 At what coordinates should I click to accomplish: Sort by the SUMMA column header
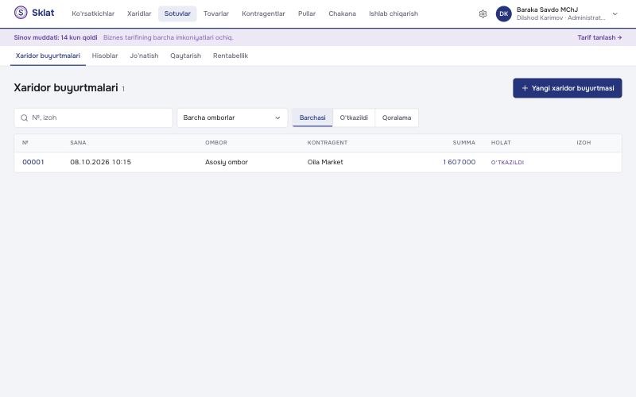tap(464, 143)
